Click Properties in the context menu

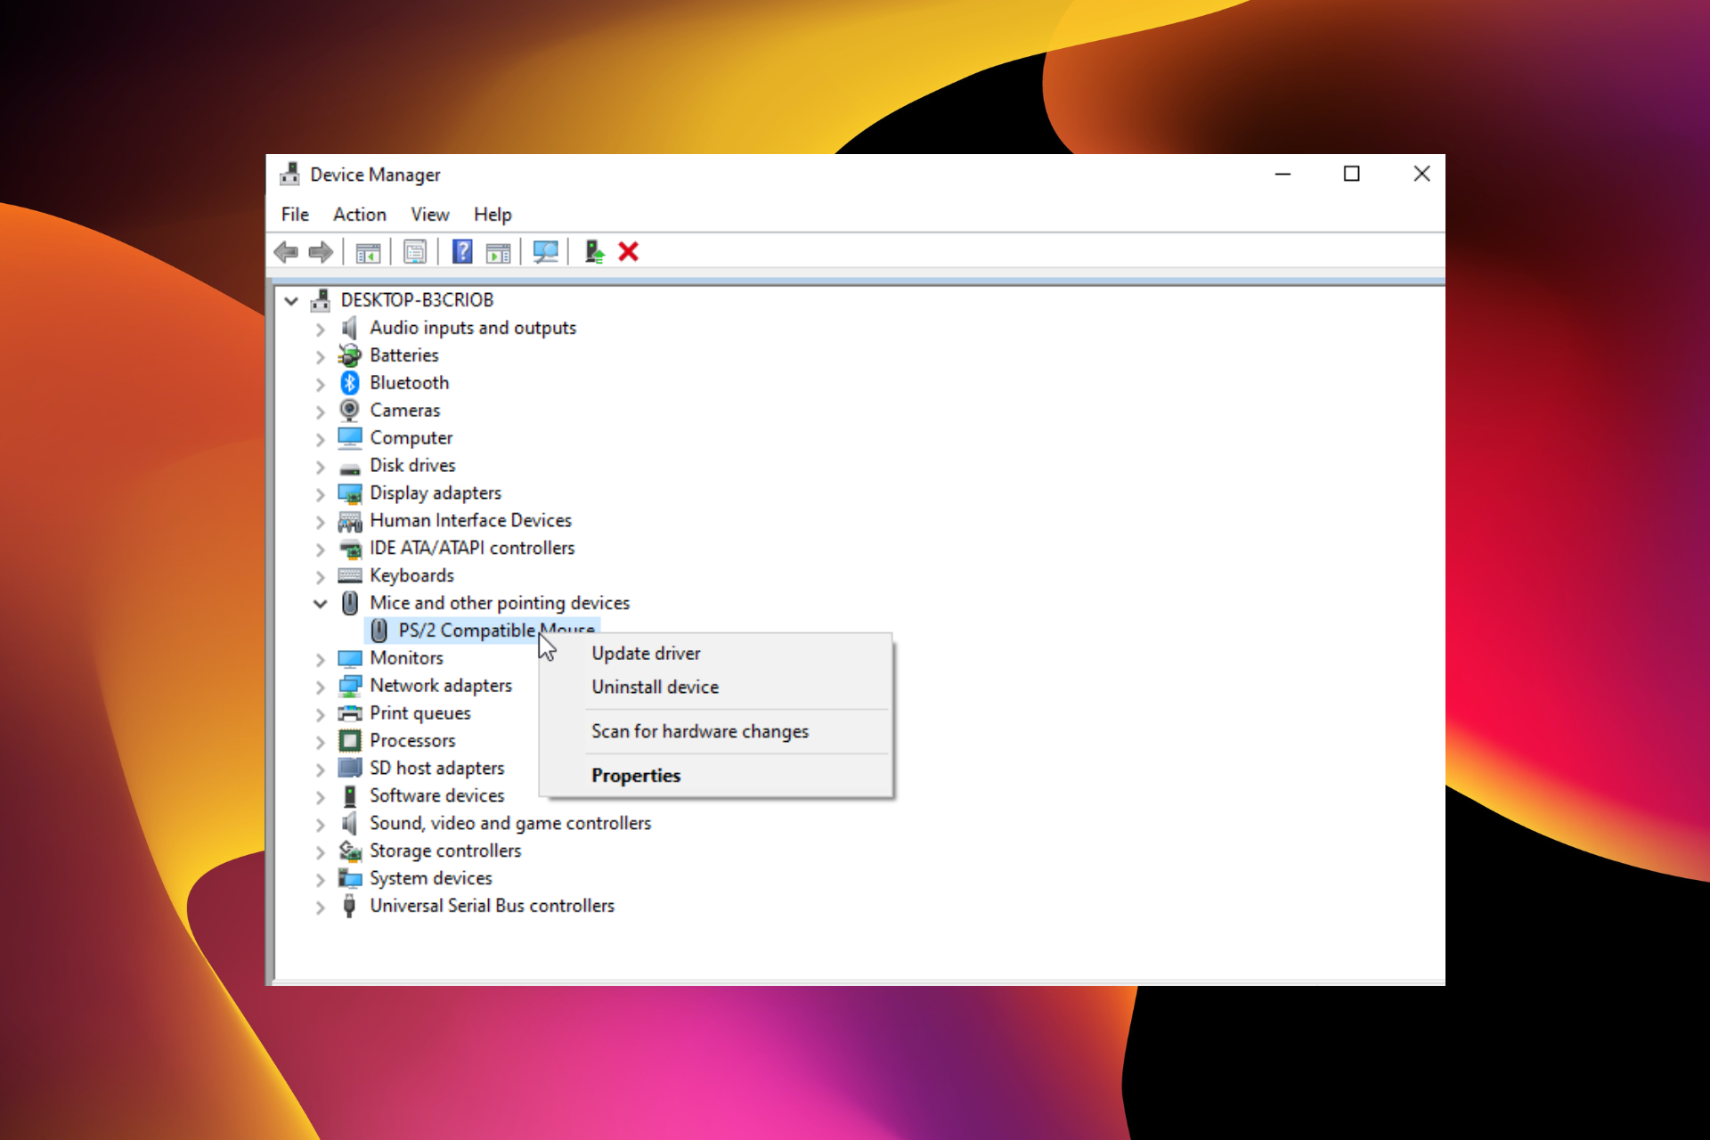636,775
